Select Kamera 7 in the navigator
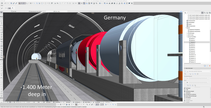This screenshot has height=108, width=211. [193, 49]
